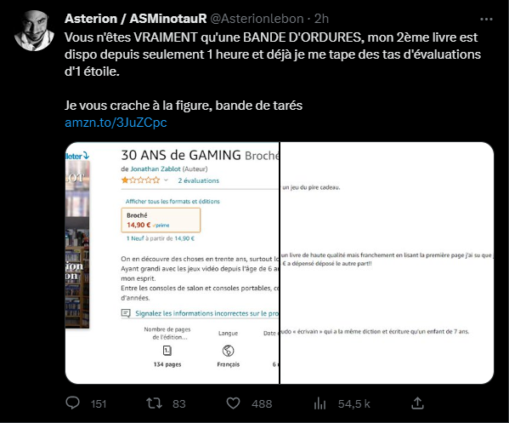The height and width of the screenshot is (423, 509).
Task: Like the tweet with the heart icon
Action: tap(233, 403)
